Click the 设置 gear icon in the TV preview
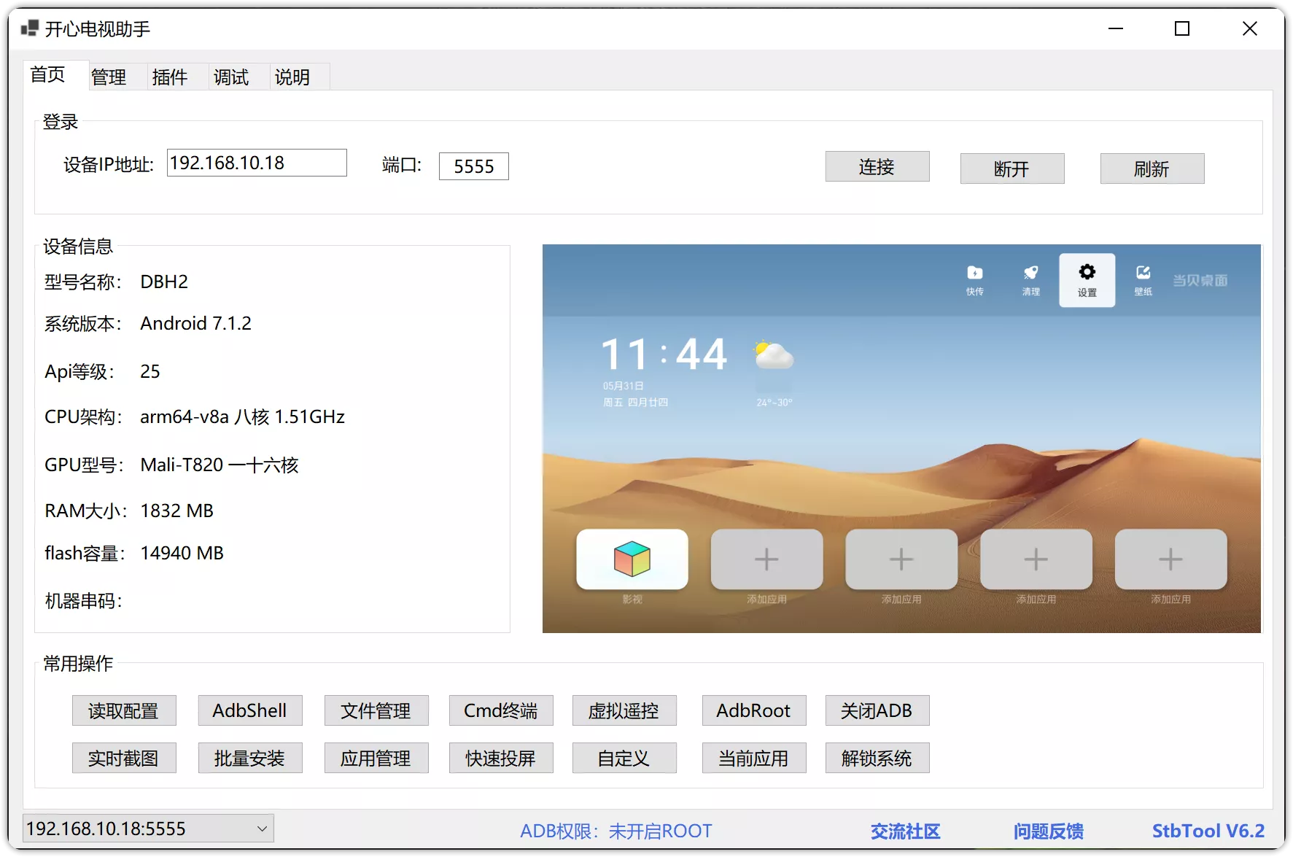The height and width of the screenshot is (857, 1293). coord(1087,279)
